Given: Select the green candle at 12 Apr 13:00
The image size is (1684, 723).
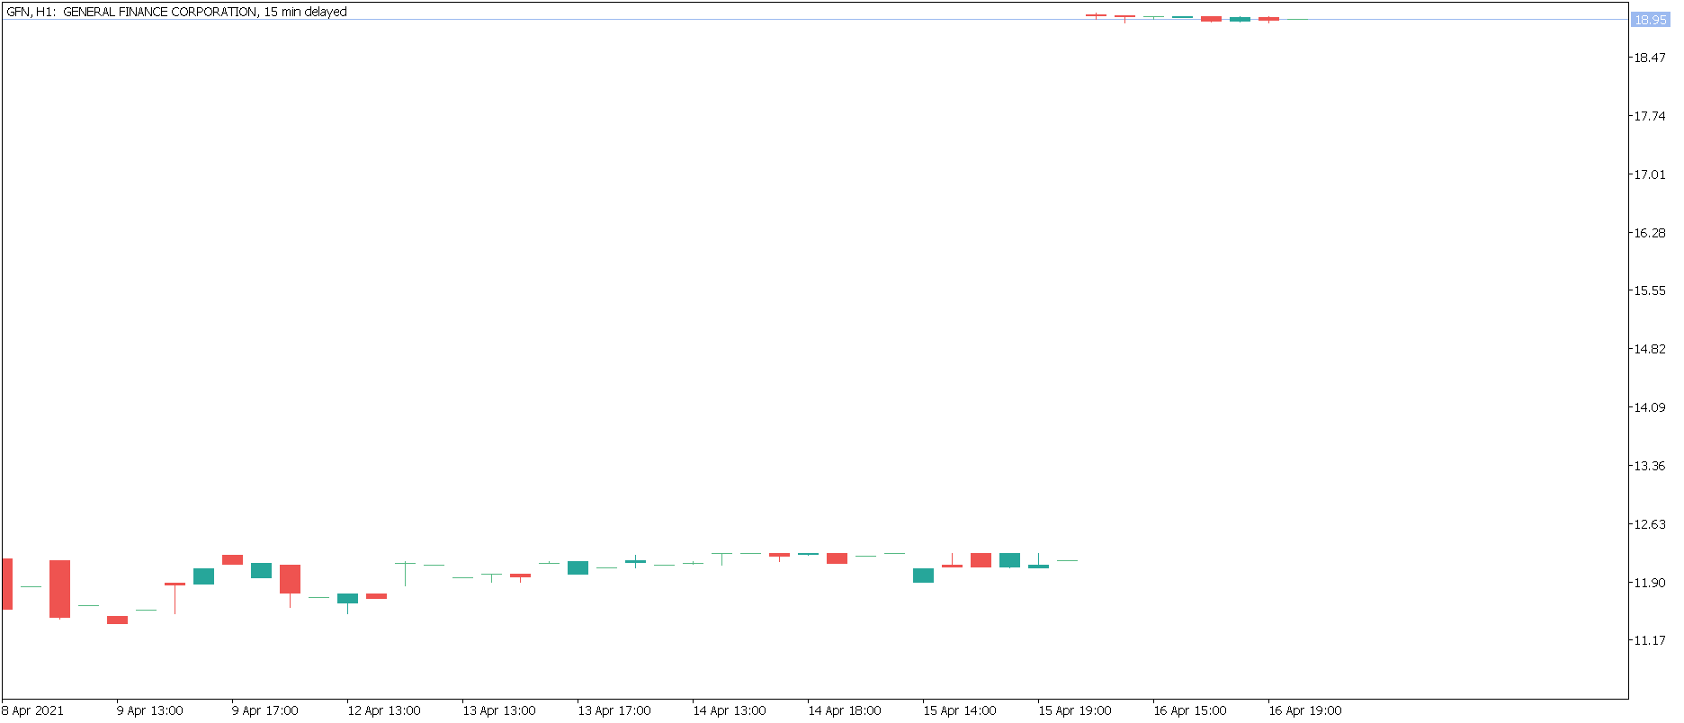Looking at the screenshot, I should click(347, 598).
